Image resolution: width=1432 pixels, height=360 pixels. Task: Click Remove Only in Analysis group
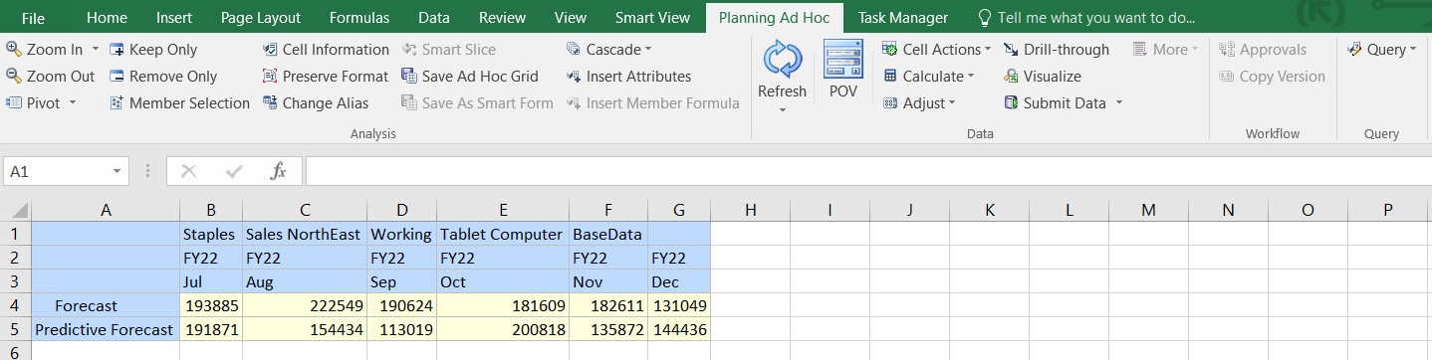point(162,76)
